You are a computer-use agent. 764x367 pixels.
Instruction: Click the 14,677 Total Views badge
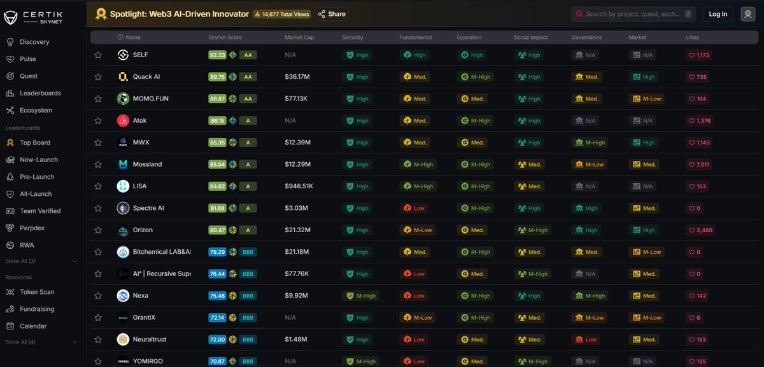pyautogui.click(x=282, y=14)
